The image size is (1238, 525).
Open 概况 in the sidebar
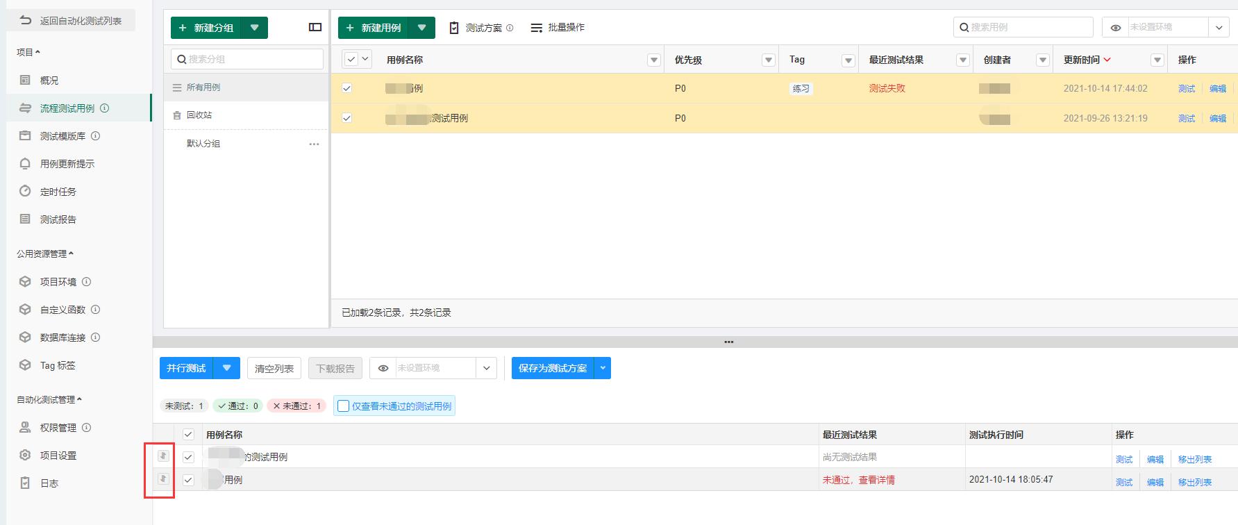pos(49,81)
